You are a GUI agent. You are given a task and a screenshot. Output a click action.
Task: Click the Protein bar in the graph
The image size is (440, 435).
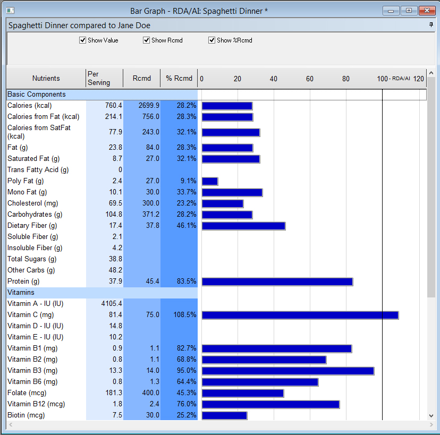(277, 282)
